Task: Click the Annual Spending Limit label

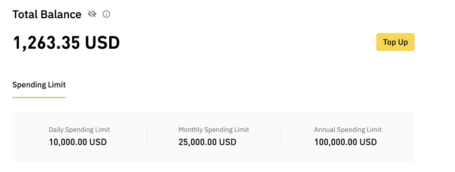Action: coord(348,130)
